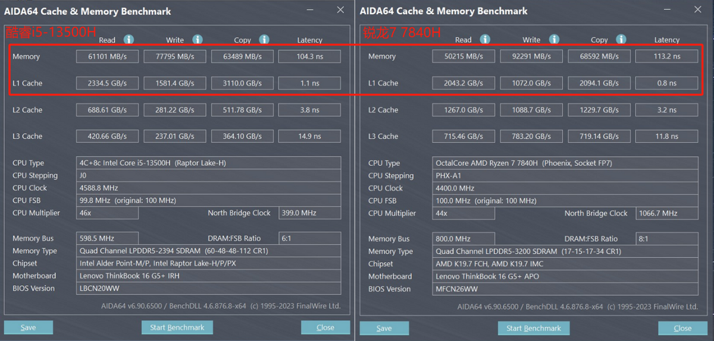This screenshot has height=341, width=714.
Task: Click the Read info icon in right window
Action: coord(485,39)
